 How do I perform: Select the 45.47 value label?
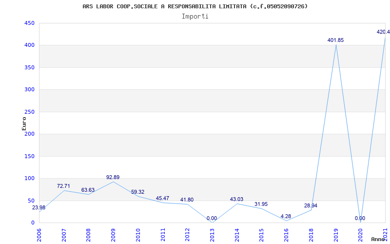162,198
